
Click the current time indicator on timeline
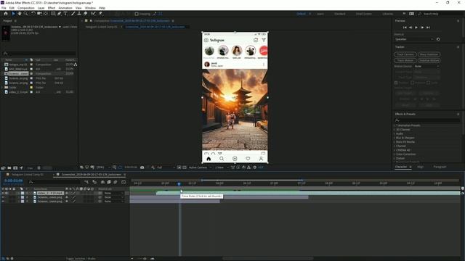coord(179,183)
